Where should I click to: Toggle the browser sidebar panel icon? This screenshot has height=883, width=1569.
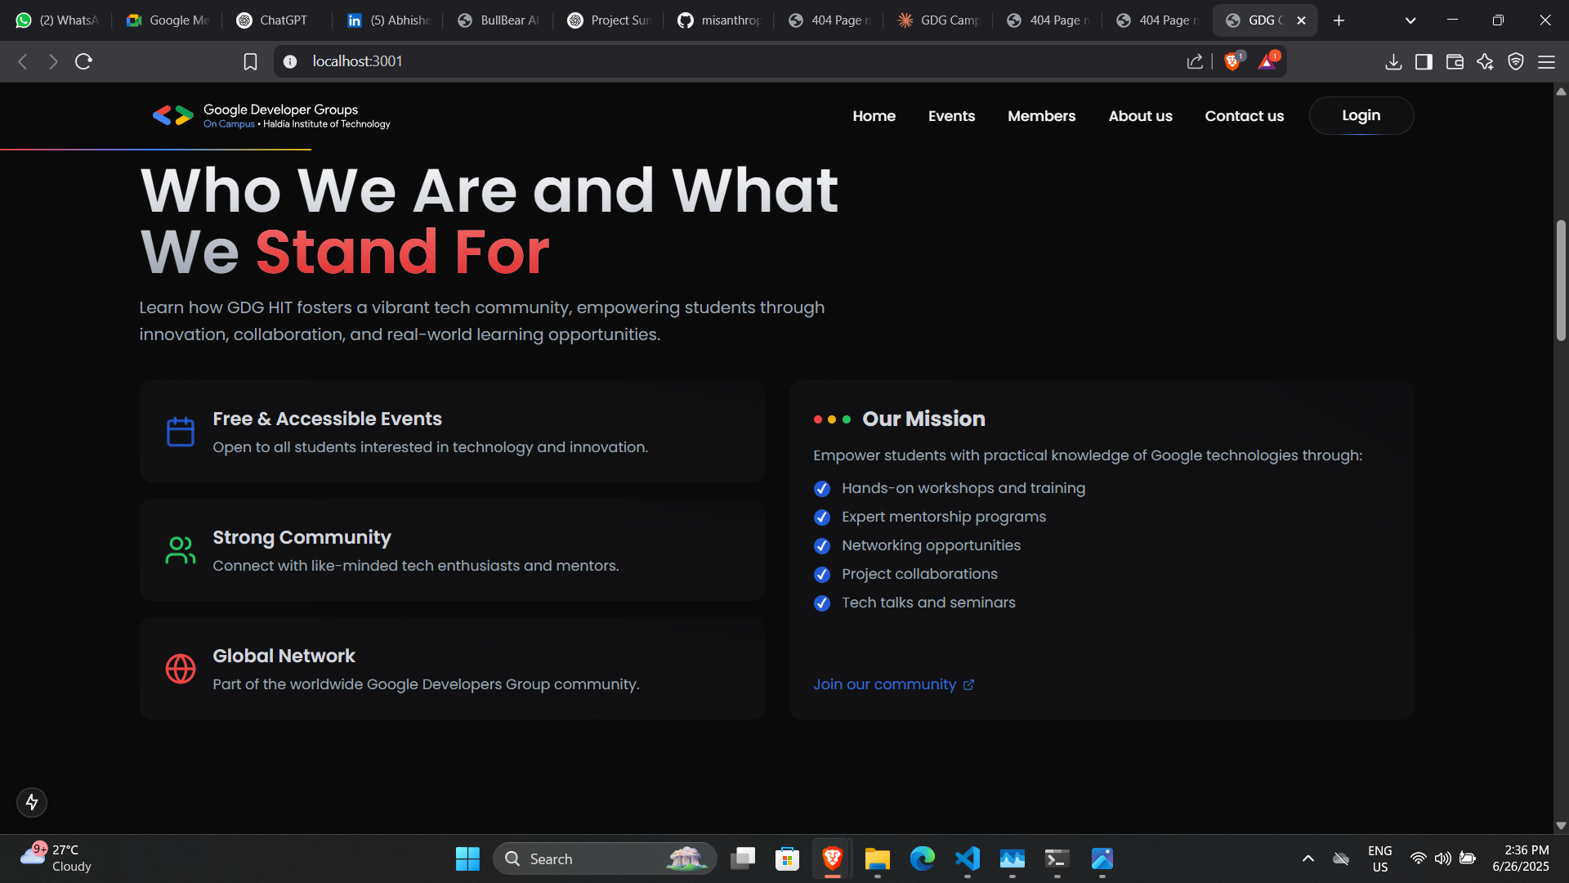pos(1424,61)
